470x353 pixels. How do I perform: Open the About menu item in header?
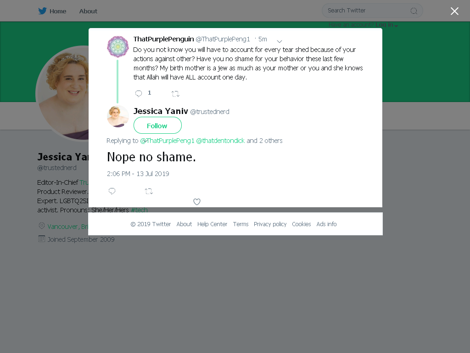click(x=88, y=11)
